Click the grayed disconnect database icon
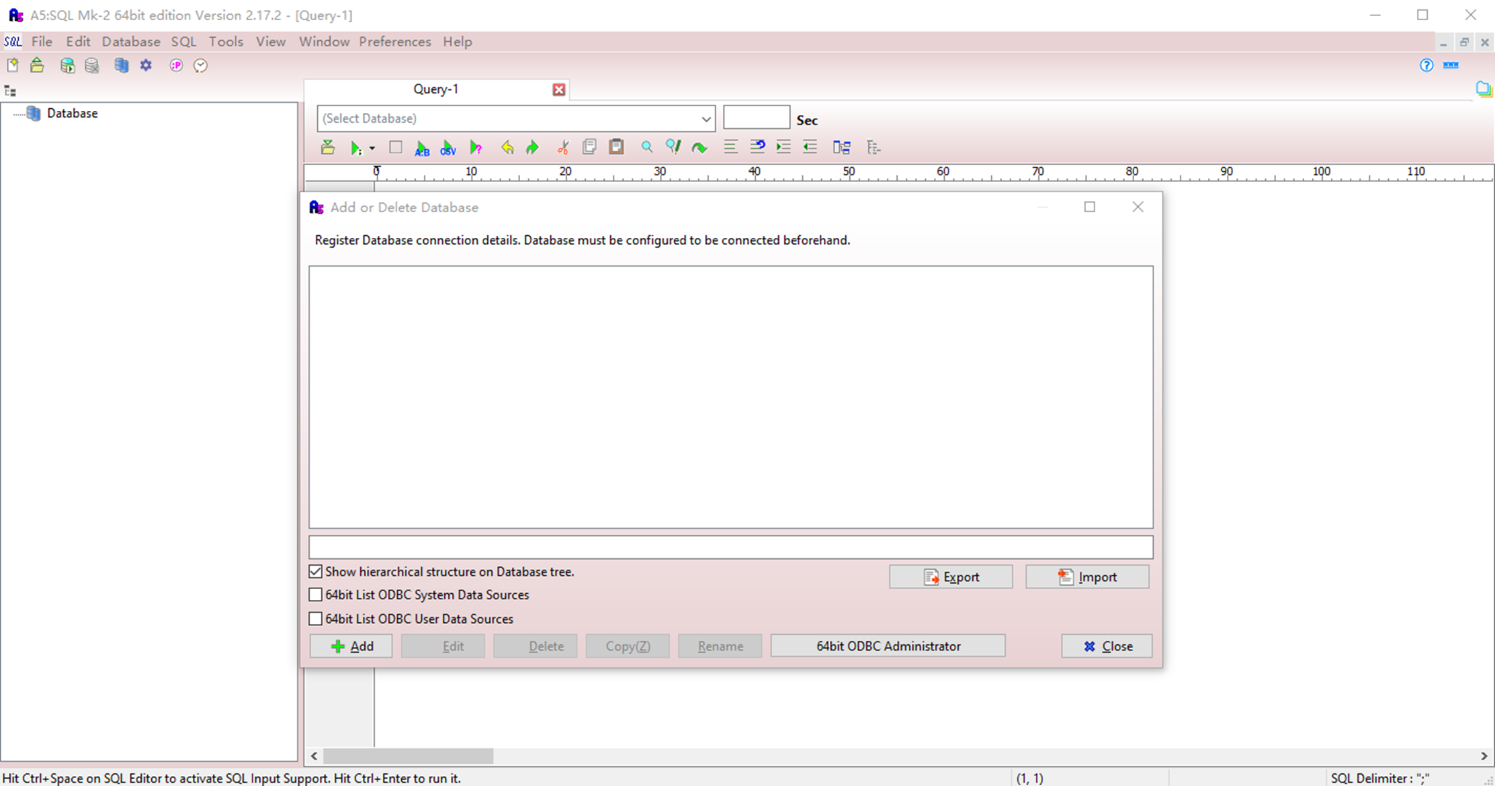Screen dimensions: 1495x786 coord(92,65)
